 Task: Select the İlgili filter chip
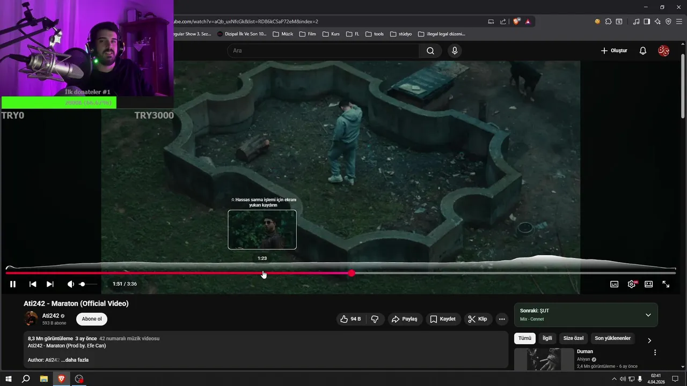(547, 338)
